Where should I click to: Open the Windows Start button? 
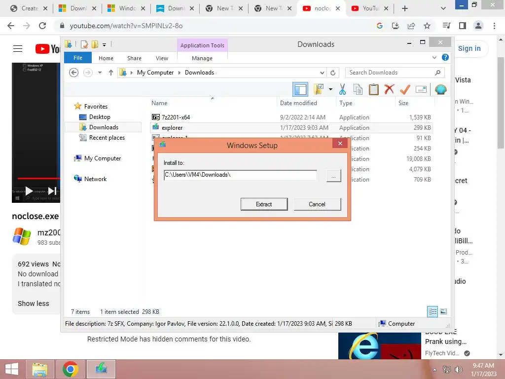point(12,369)
